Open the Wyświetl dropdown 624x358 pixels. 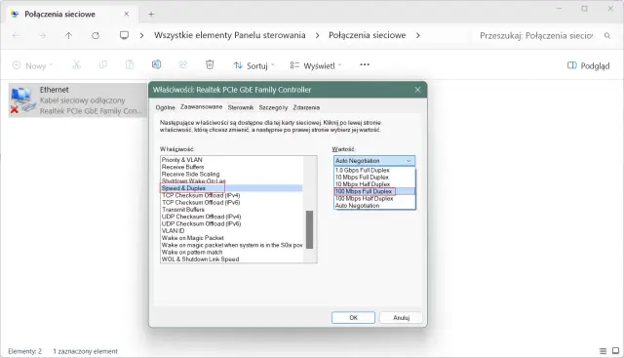coord(316,65)
